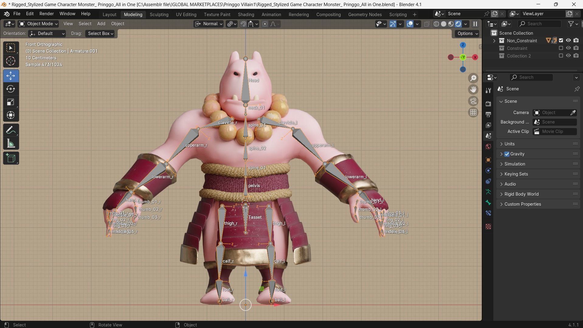Select the Annotate tool
This screenshot has width=583, height=328.
tap(11, 130)
